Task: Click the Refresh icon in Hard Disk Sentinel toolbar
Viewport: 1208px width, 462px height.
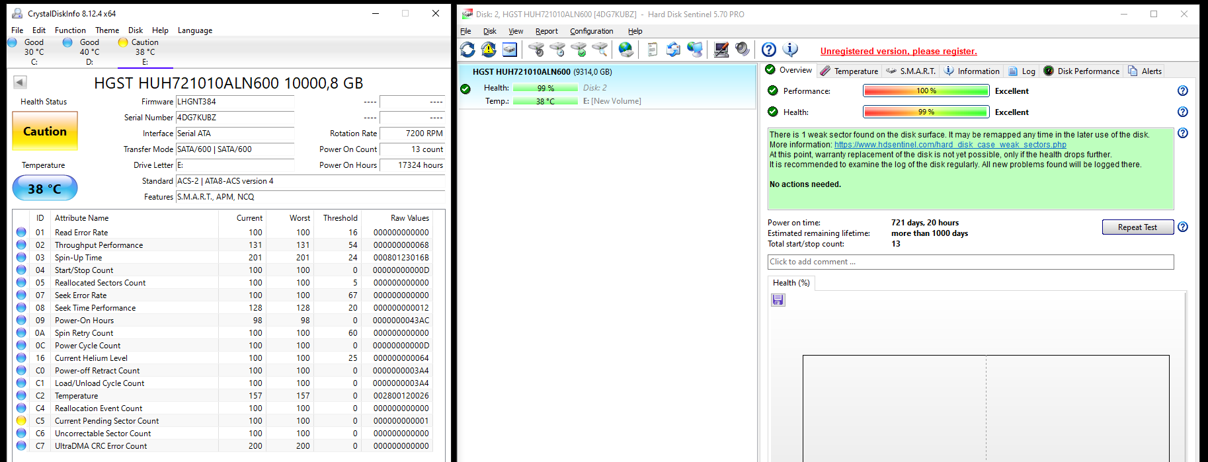Action: point(467,50)
